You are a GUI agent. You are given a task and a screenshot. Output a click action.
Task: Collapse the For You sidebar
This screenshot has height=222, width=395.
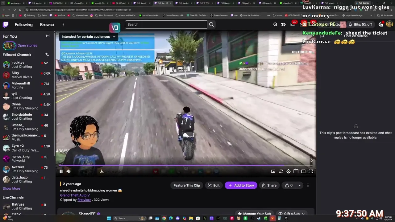(48, 36)
